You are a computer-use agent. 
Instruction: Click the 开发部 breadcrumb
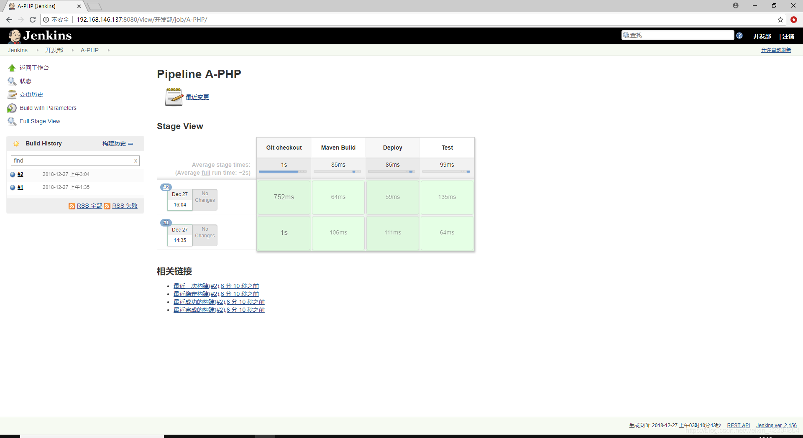point(54,50)
